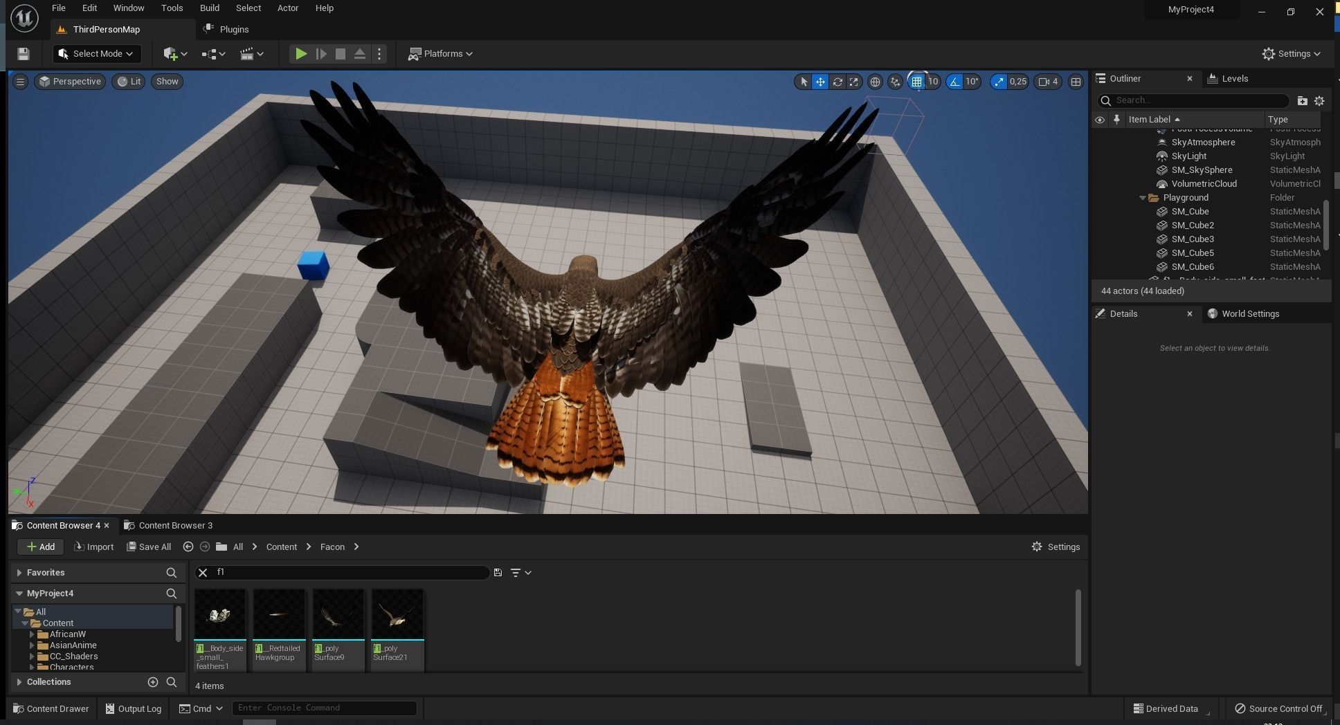Open rotation snap value 10° dropdown

click(972, 82)
